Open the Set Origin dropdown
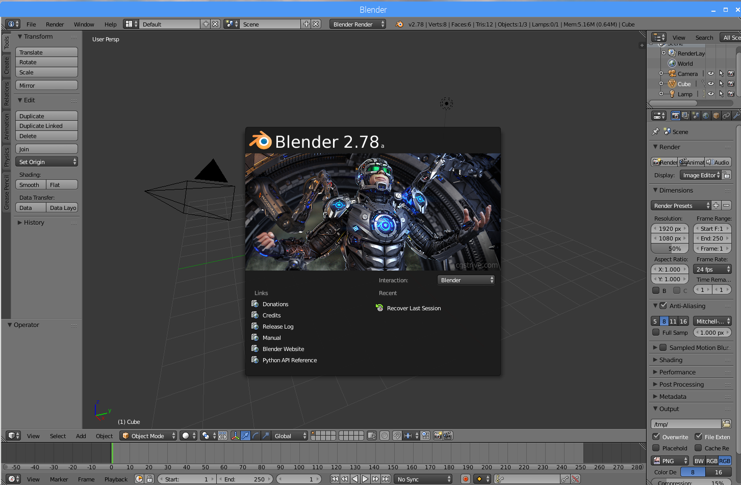 tap(46, 161)
